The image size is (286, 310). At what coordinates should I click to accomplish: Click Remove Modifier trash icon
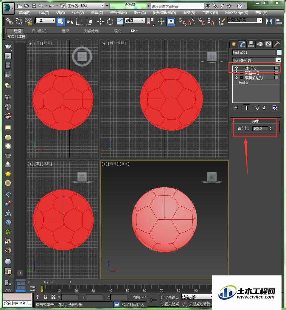pyautogui.click(x=264, y=108)
